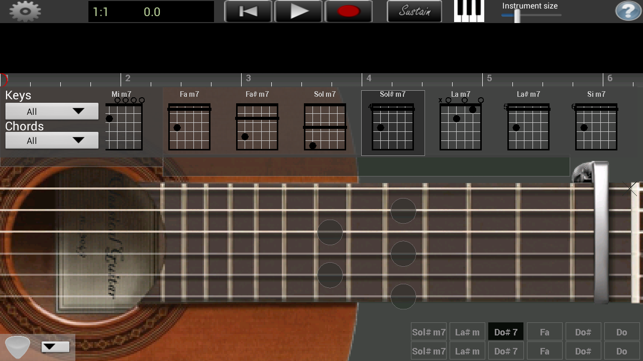
Task: Click the guitar pick icon
Action: [18, 347]
